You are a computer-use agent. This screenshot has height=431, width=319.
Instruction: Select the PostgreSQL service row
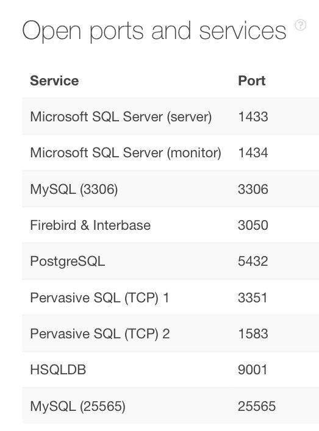point(171,261)
